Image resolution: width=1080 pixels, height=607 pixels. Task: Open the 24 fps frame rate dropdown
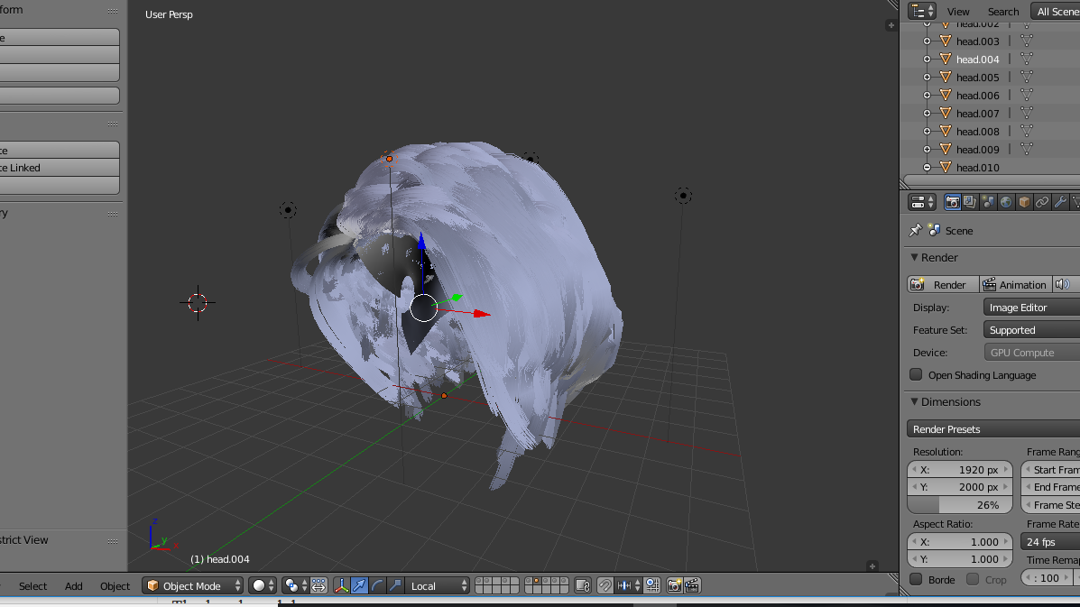click(x=1050, y=542)
